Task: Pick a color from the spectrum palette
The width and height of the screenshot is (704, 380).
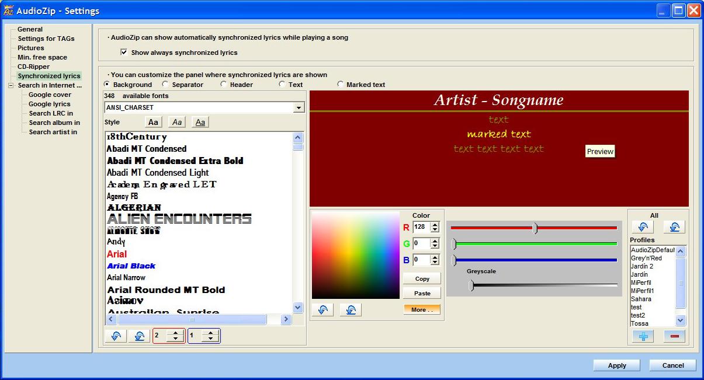Action: [x=356, y=255]
